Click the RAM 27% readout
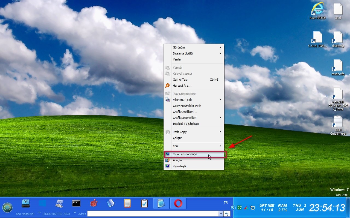 (x=283, y=208)
